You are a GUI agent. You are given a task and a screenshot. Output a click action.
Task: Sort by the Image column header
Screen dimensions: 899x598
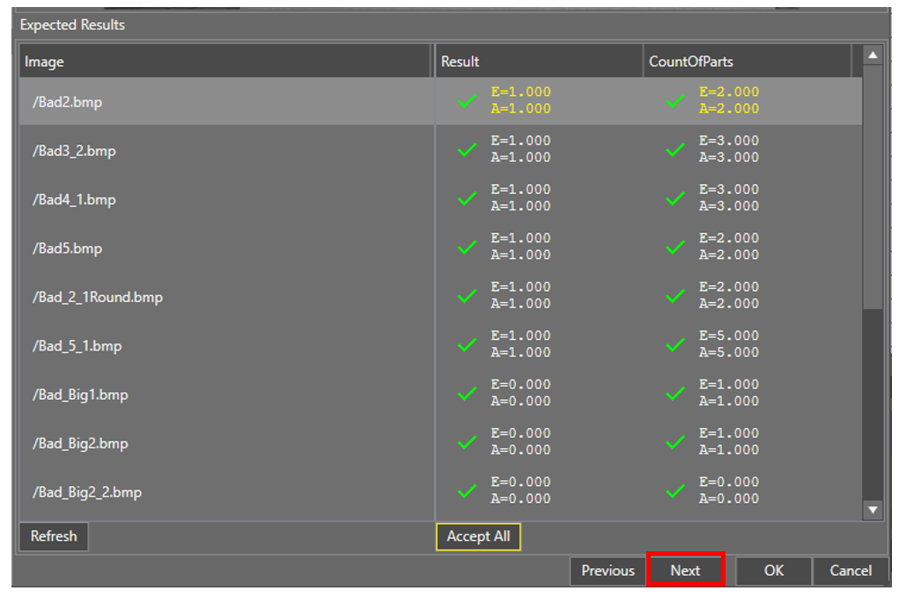(225, 62)
